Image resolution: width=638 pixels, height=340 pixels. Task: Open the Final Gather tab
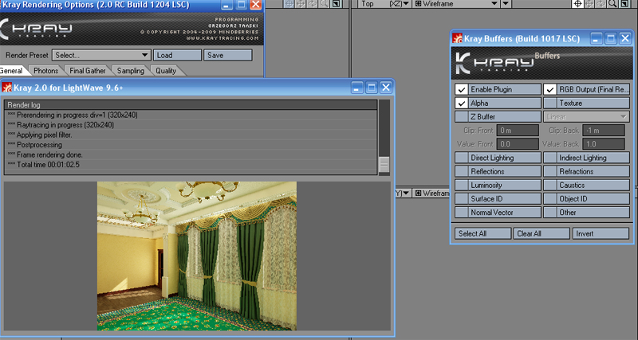88,71
